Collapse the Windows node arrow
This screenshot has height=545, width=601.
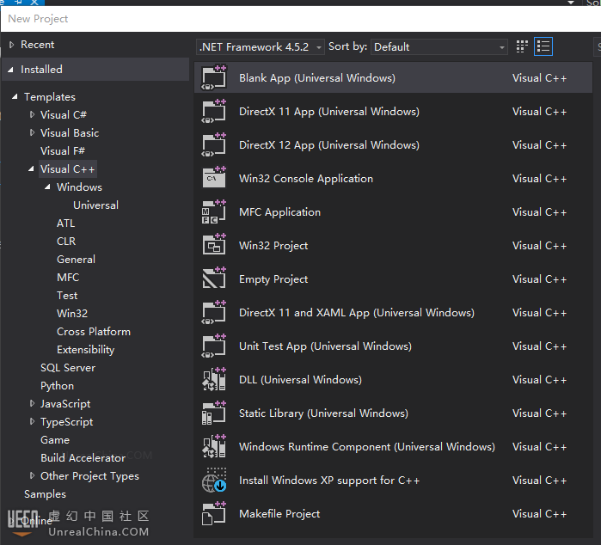47,187
